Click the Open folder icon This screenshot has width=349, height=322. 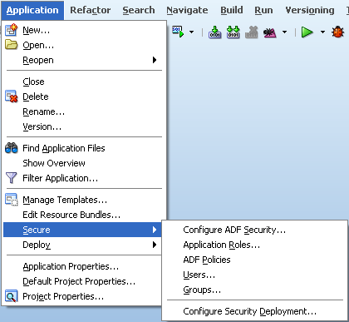(x=12, y=45)
